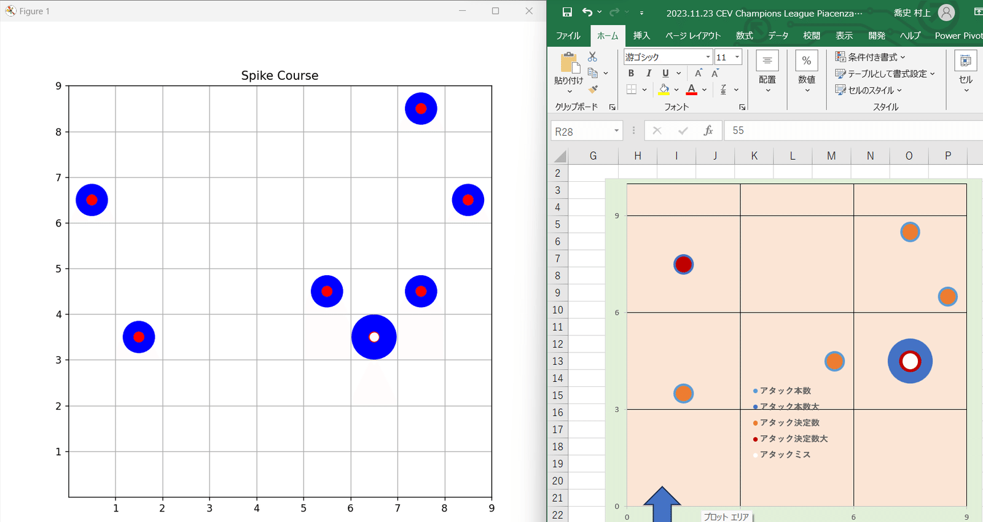Click the Cut scissors icon
This screenshot has width=983, height=522.
[592, 56]
